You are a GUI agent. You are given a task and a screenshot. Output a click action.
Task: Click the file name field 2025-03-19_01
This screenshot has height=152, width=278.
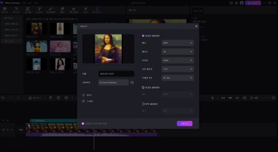116,74
